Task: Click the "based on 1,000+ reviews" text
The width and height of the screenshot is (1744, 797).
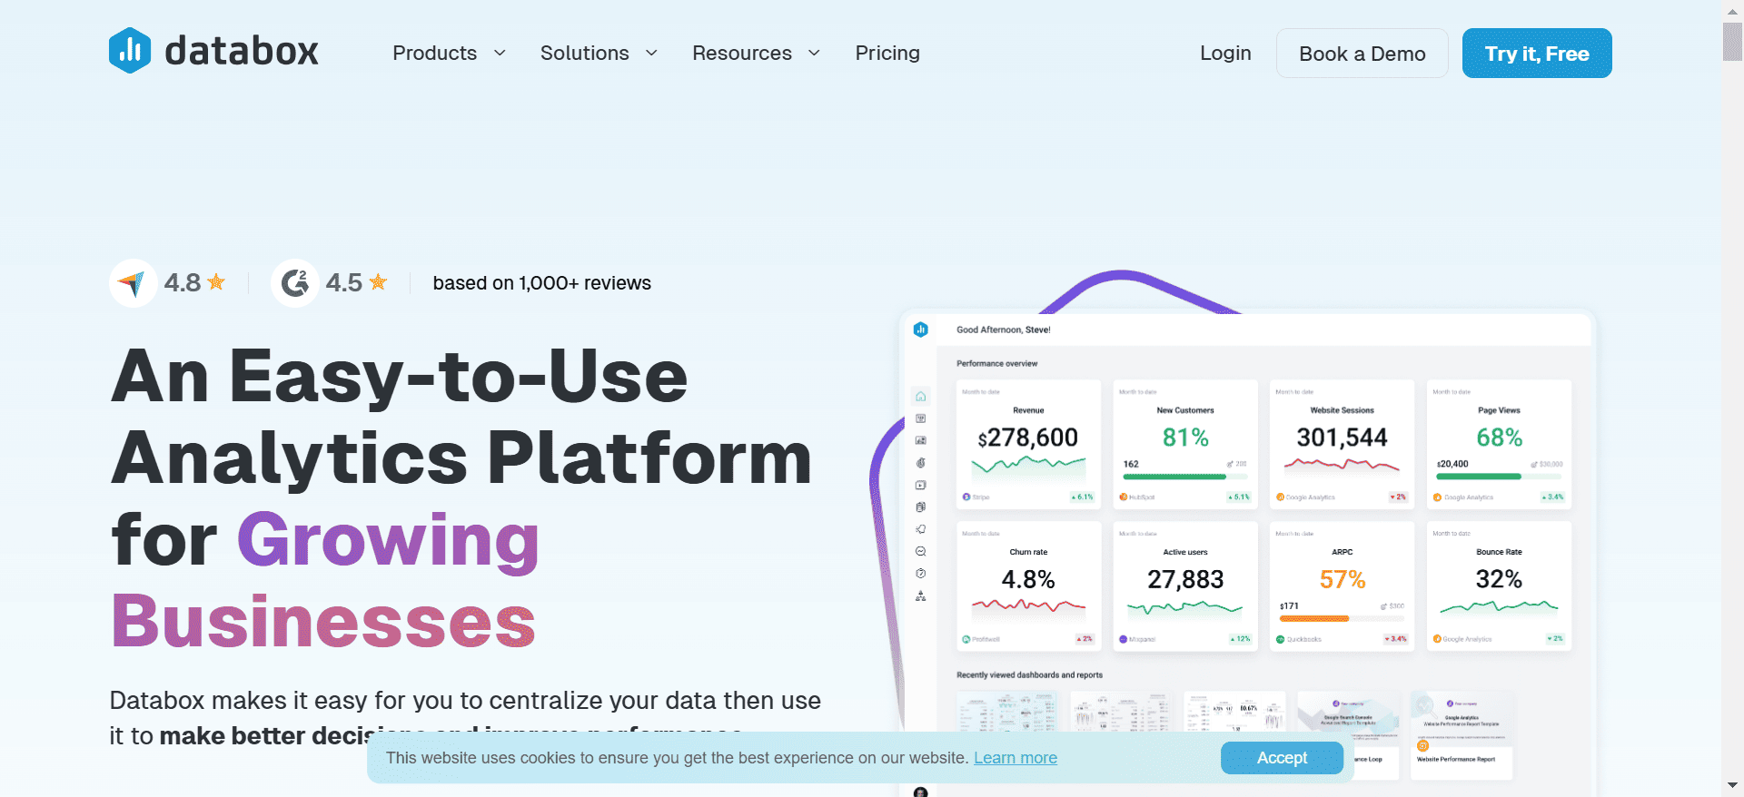Action: pos(541,283)
